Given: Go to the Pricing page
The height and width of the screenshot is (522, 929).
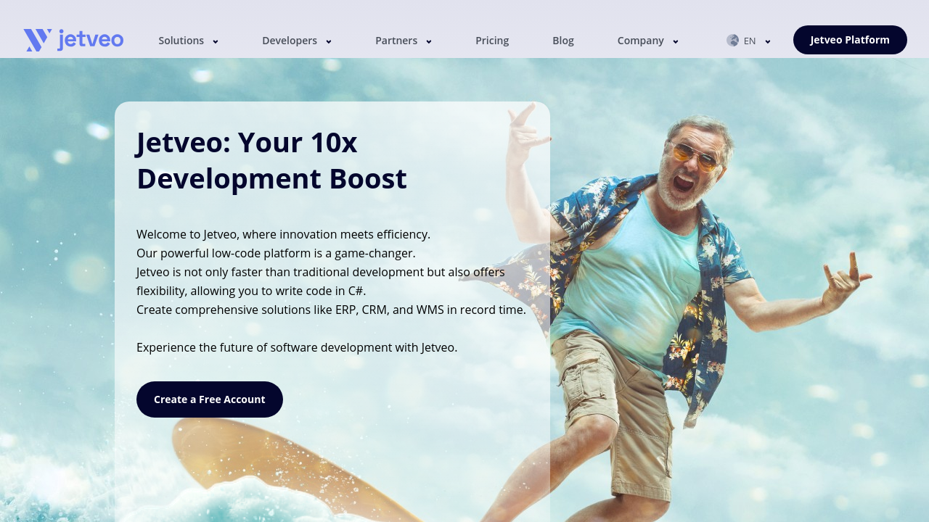Looking at the screenshot, I should tap(492, 41).
